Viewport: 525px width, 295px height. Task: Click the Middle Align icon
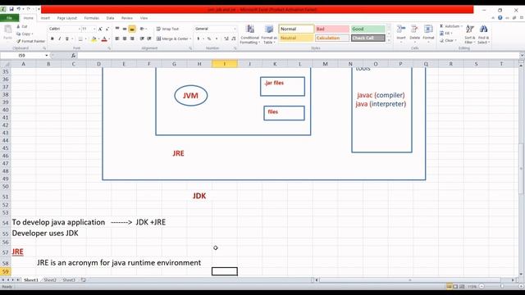pyautogui.click(x=125, y=29)
